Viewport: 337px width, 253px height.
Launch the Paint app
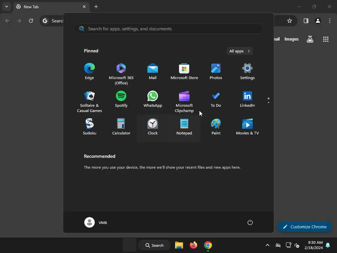click(216, 127)
